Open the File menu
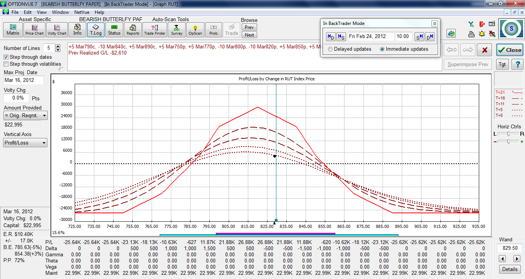The width and height of the screenshot is (525, 279). (x=15, y=12)
